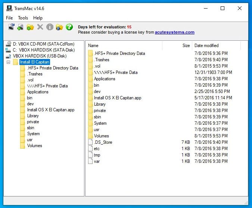Click the grayed-out delete X icon
Screen dimensions: 252x208
point(40,27)
